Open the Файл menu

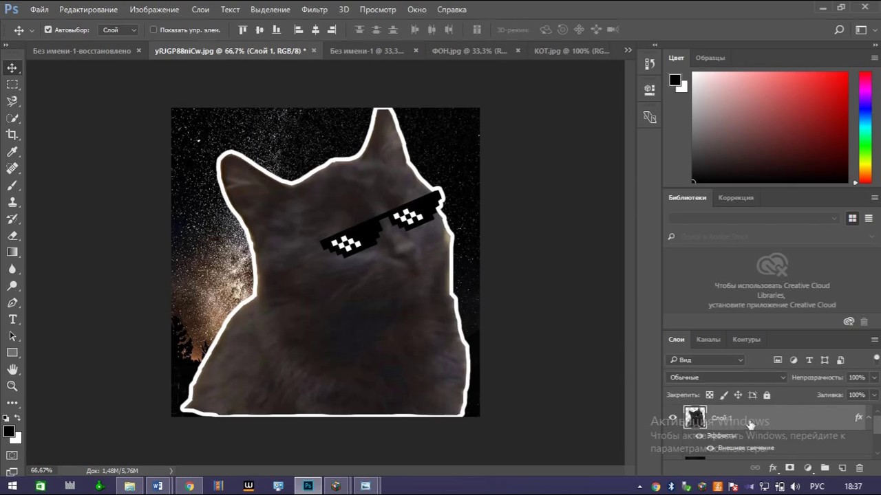pyautogui.click(x=39, y=10)
